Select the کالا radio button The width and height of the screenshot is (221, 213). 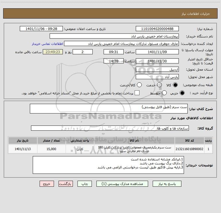click(x=175, y=85)
